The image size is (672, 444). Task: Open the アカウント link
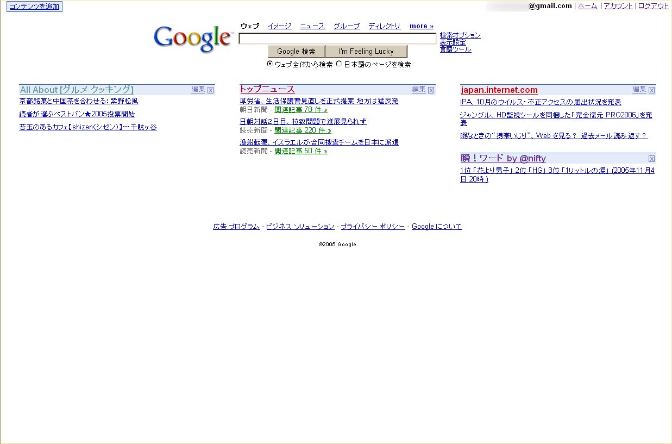pos(618,6)
